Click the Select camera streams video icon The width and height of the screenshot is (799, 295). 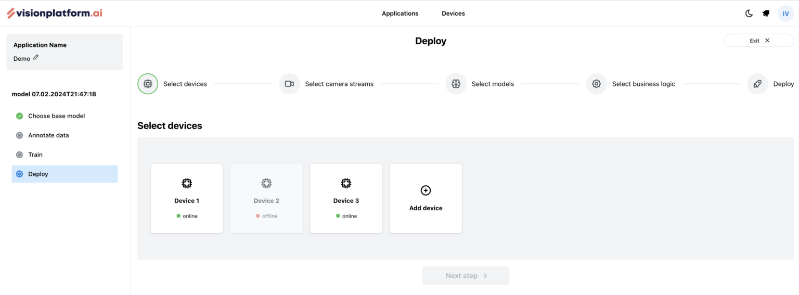click(289, 84)
